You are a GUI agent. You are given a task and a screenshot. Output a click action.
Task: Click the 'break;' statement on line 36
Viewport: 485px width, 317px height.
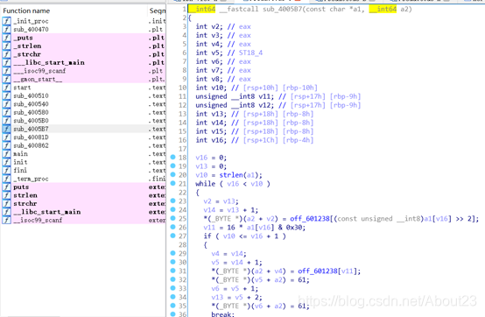point(222,314)
